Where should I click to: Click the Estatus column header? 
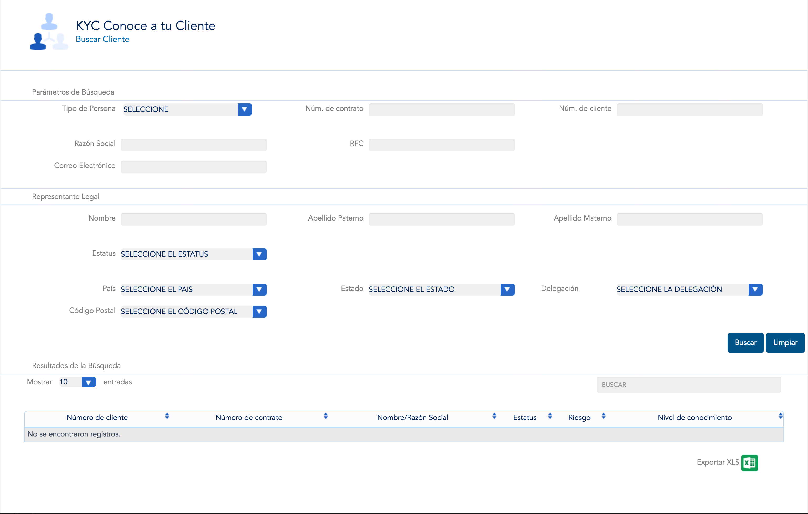point(525,418)
